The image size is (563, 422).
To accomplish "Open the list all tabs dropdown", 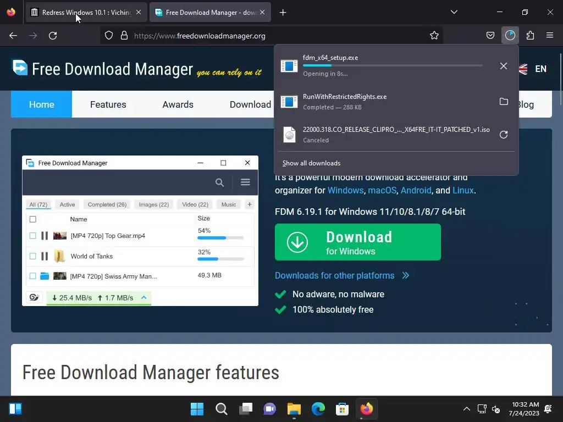I will point(454,12).
